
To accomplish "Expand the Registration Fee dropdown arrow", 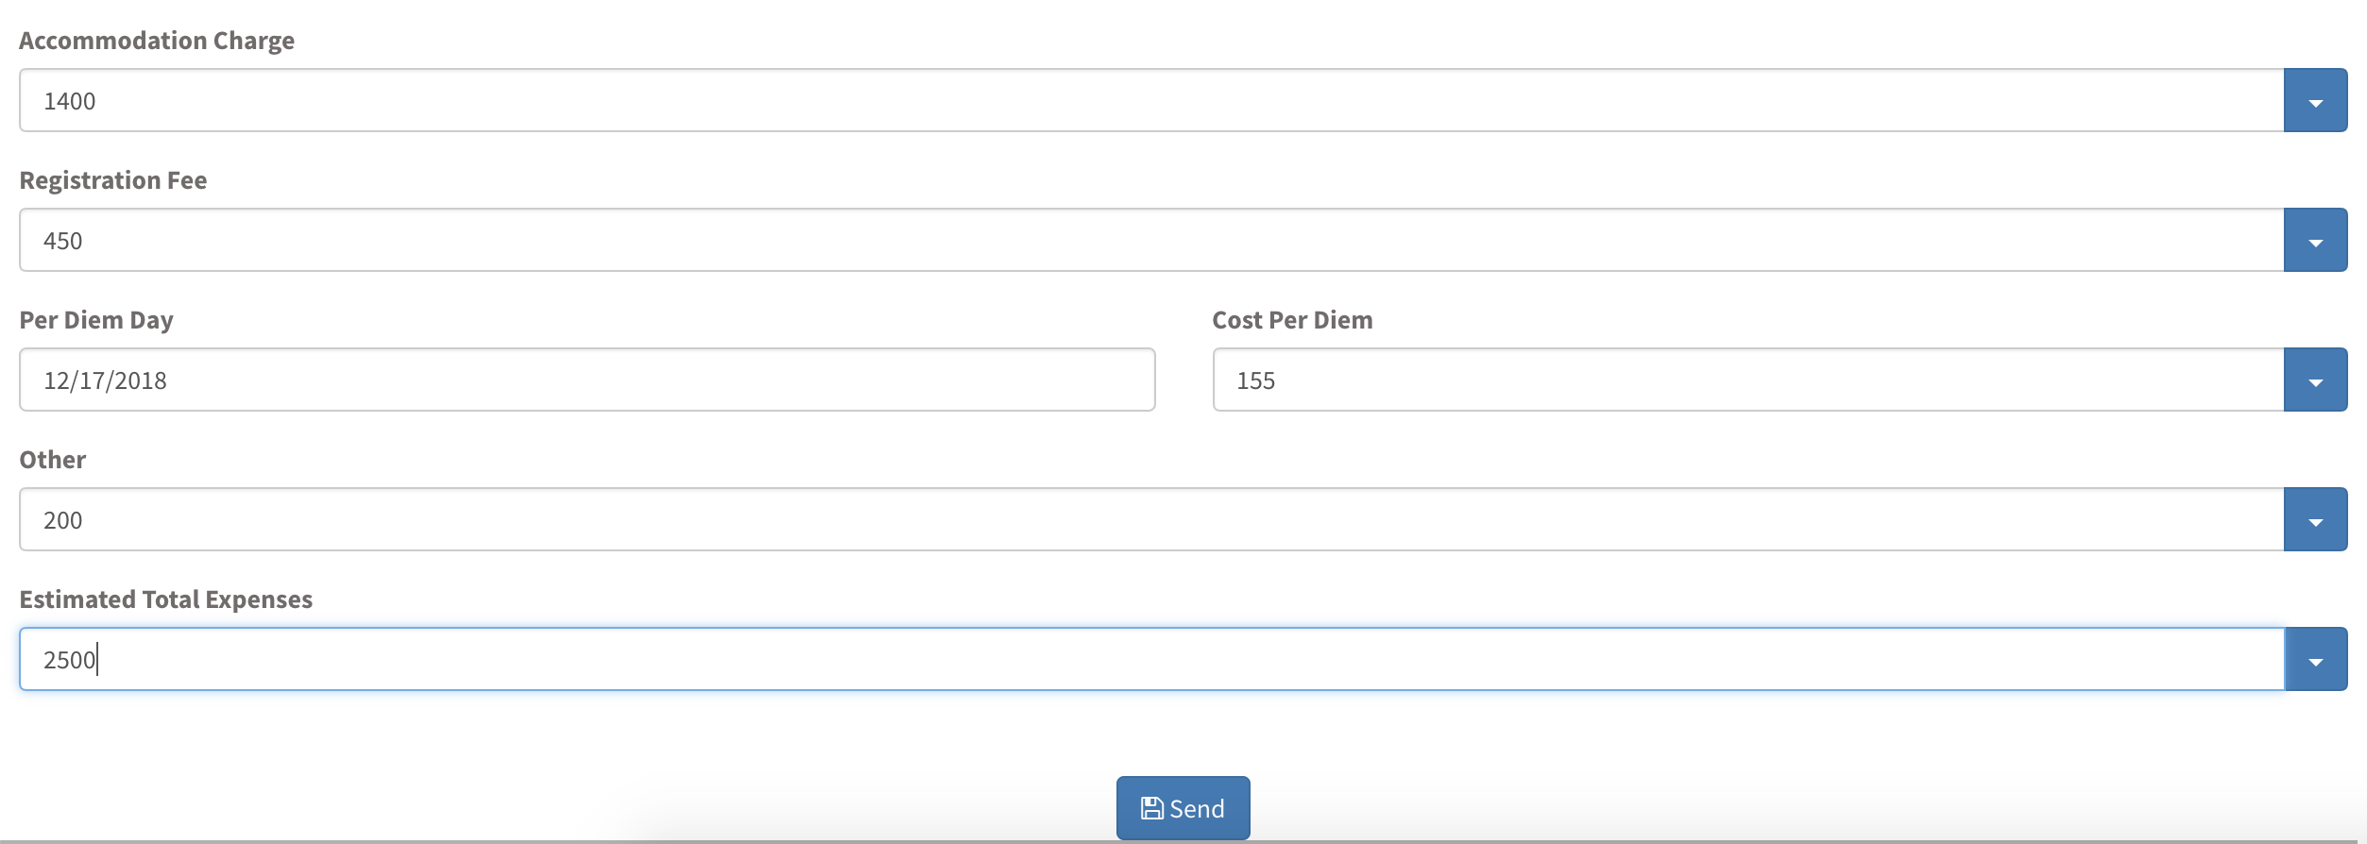I will [x=2315, y=240].
